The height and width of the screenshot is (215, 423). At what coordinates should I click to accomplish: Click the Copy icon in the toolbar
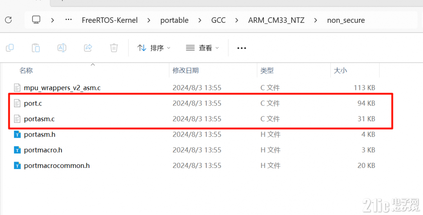pos(10,48)
